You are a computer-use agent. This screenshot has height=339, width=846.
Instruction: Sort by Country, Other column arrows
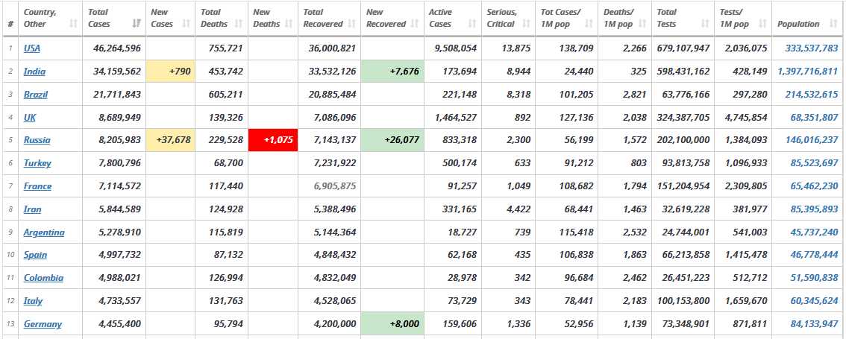coord(73,24)
